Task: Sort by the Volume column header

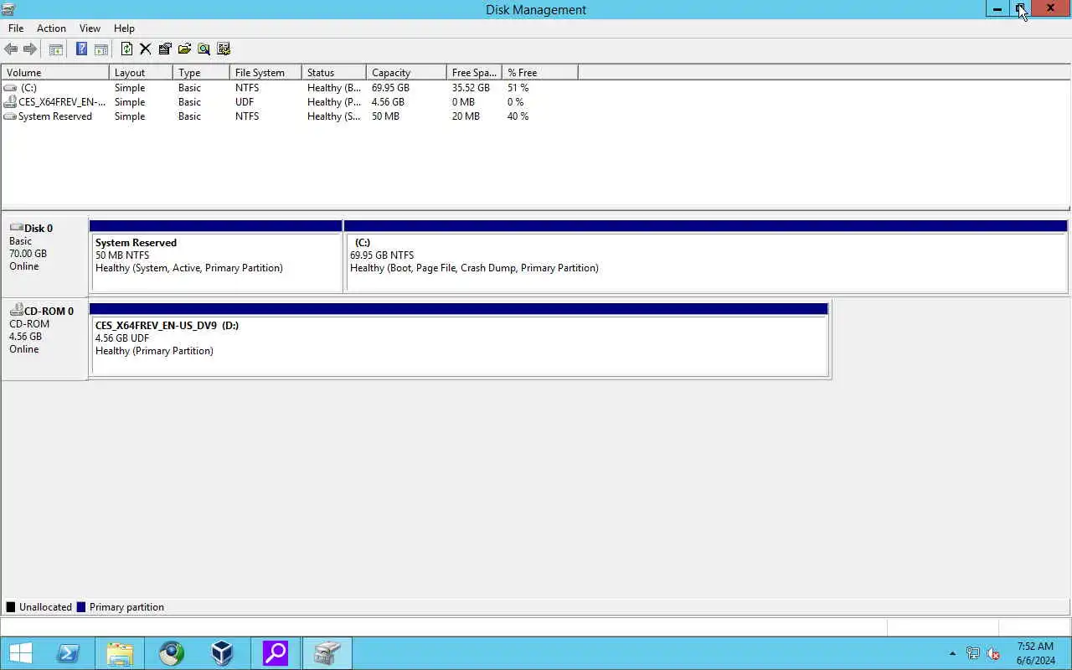Action: (55, 73)
